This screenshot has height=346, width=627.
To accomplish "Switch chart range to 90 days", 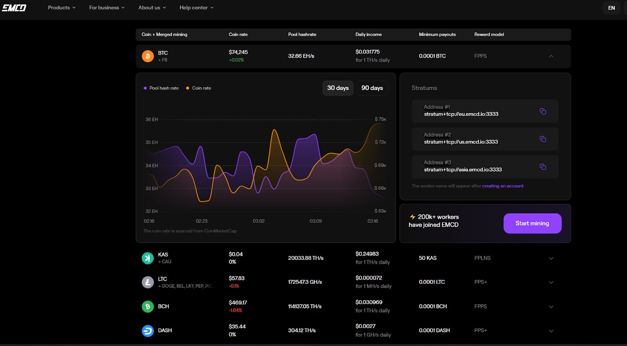I will tap(372, 88).
